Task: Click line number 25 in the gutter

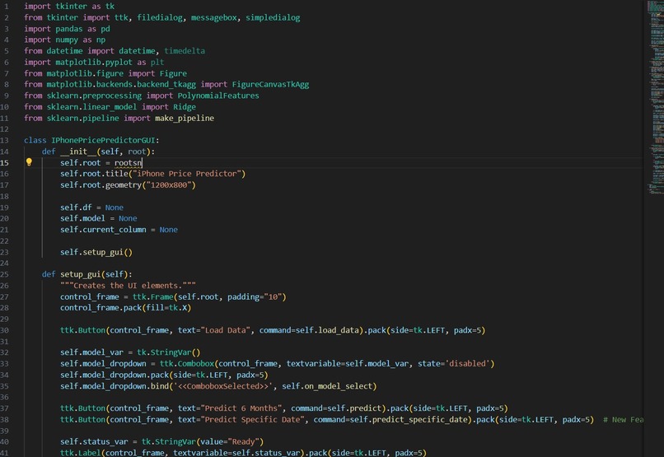Action: coord(4,274)
